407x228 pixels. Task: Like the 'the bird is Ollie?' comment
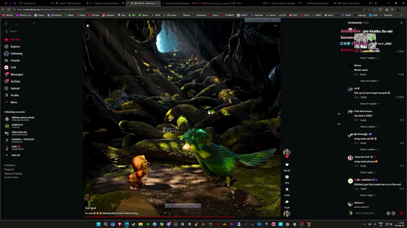click(x=401, y=120)
